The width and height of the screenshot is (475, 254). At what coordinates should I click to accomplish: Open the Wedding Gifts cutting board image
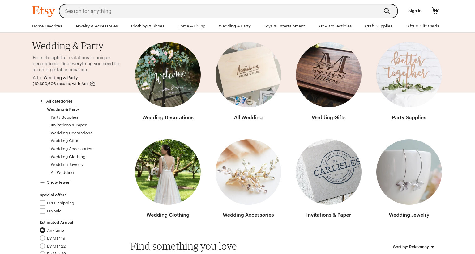click(329, 75)
